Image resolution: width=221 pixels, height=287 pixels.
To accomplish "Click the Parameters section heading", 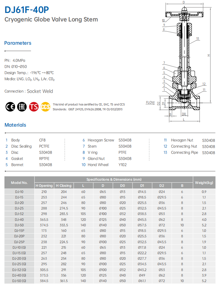I will pyautogui.click(x=18, y=43).
